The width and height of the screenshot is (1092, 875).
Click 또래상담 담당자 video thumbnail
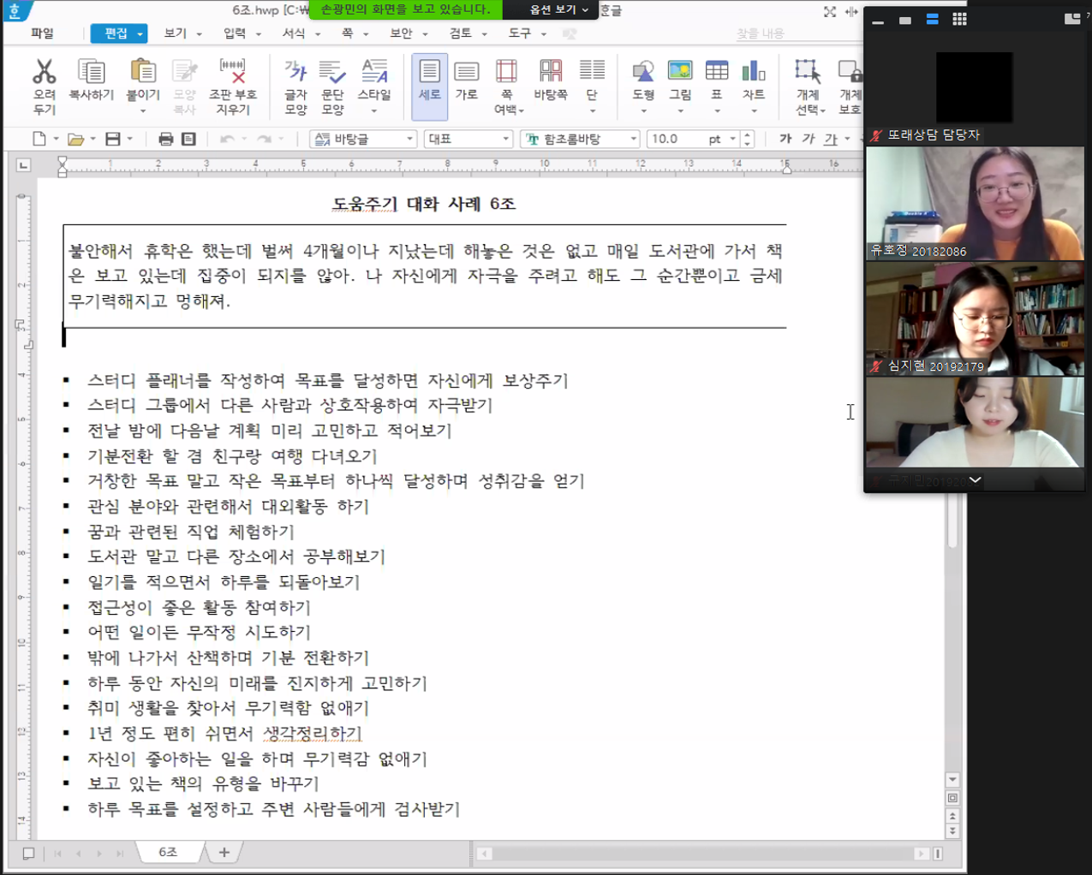pyautogui.click(x=975, y=89)
